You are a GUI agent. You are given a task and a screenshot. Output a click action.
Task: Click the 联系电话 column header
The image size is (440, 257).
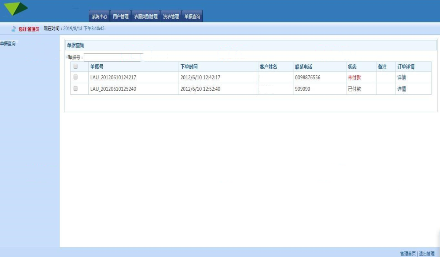point(304,67)
